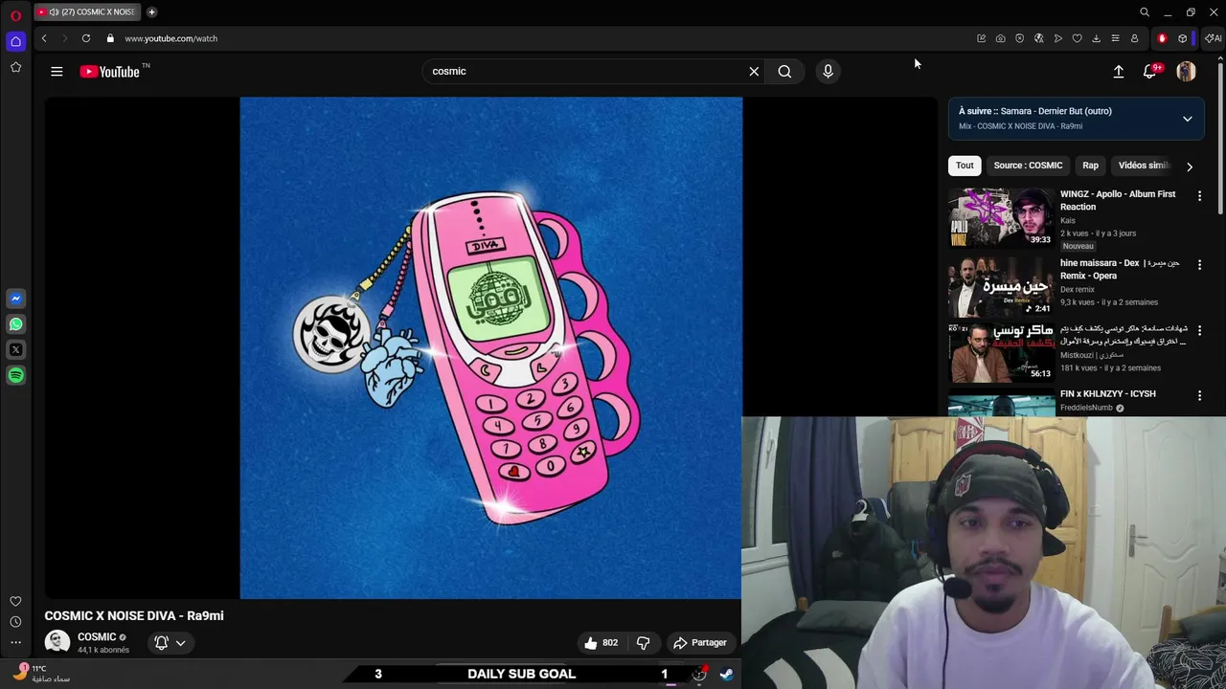Click the address bar URL
This screenshot has height=689, width=1226.
pos(171,38)
